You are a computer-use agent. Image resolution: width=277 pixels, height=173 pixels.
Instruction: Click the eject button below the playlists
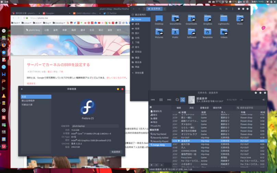click(x=161, y=165)
